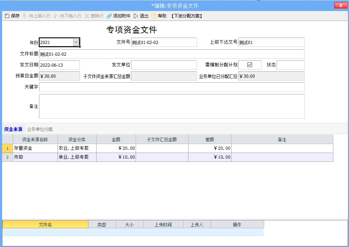This screenshot has height=247, width=349.
Task: Click into the 文件号 input field
Action: tap(164, 42)
